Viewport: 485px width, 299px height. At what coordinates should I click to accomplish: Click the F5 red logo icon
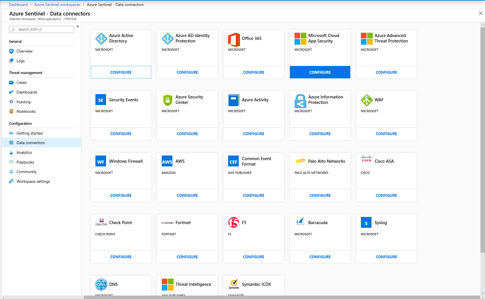[x=234, y=222]
